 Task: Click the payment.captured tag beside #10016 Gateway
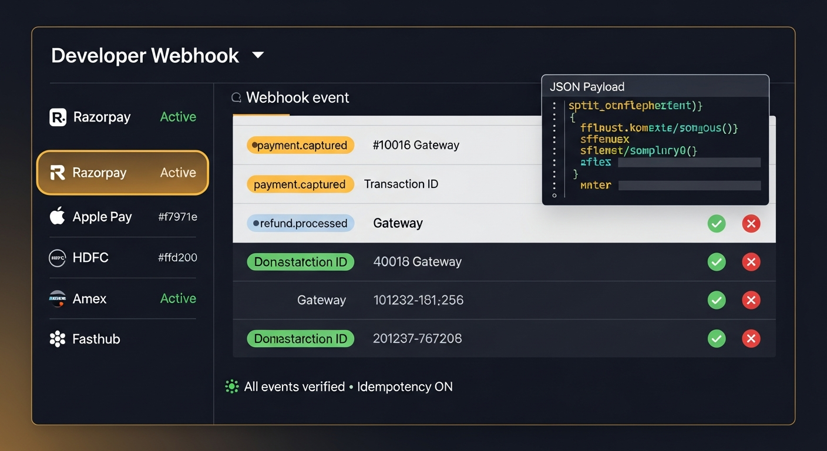pyautogui.click(x=301, y=145)
